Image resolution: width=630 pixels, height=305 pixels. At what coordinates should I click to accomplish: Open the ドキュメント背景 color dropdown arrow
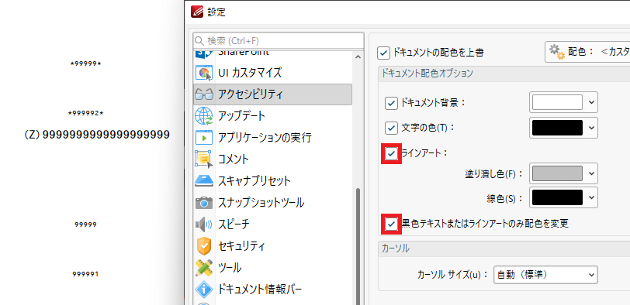[591, 103]
